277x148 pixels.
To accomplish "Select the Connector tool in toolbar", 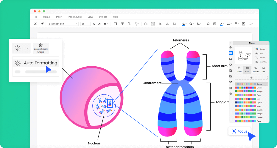I will coord(130,24).
